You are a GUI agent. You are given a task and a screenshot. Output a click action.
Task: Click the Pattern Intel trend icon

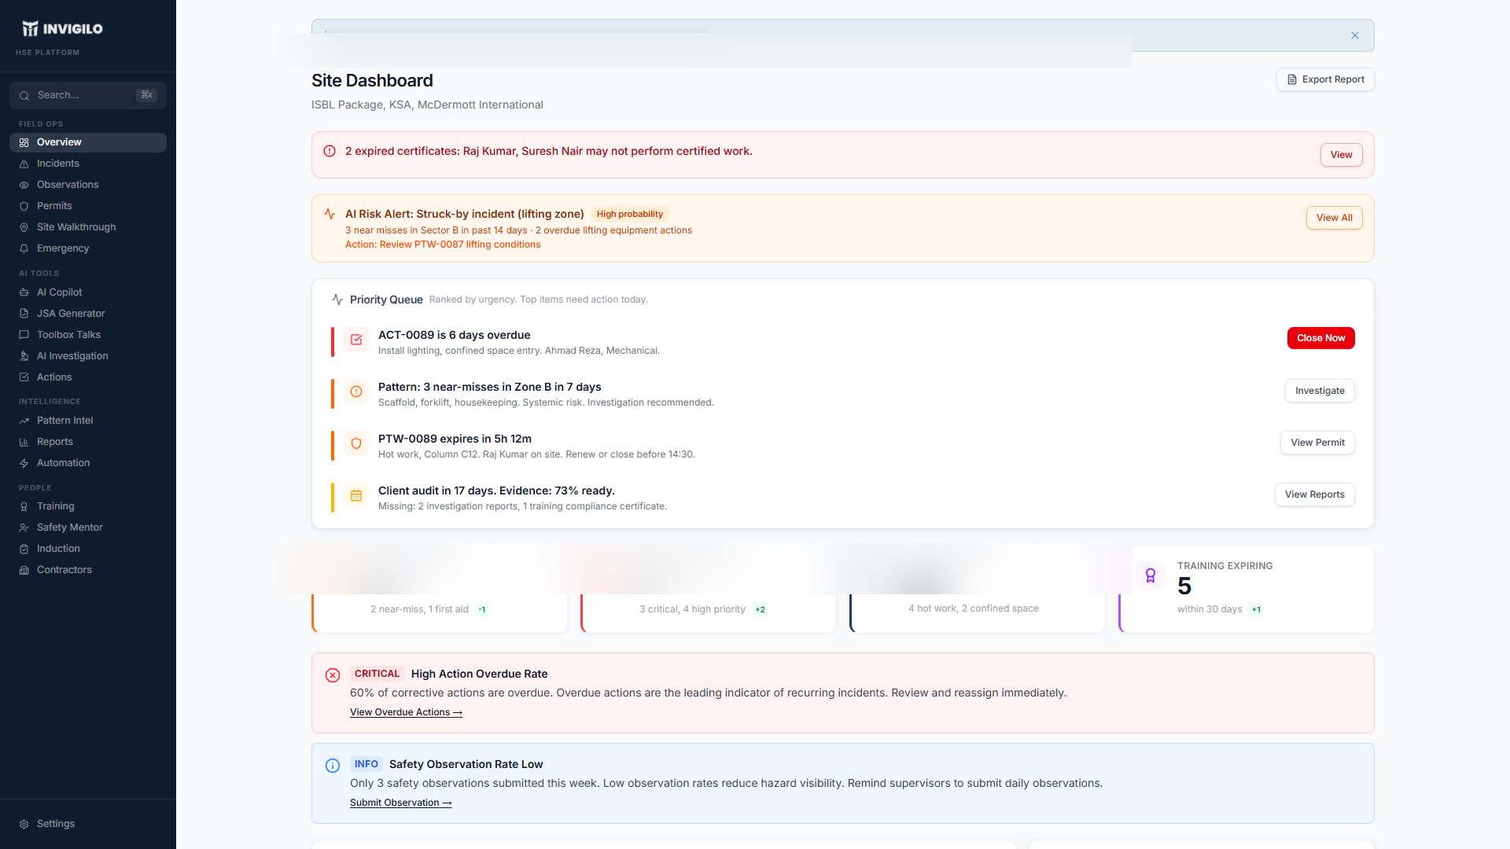(x=24, y=421)
